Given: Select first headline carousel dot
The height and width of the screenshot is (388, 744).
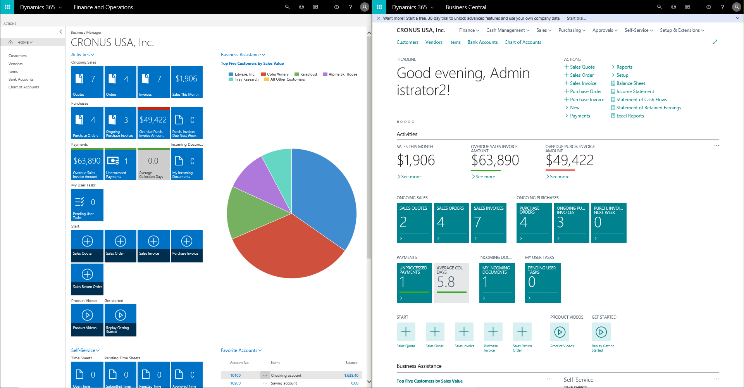Looking at the screenshot, I should pos(398,122).
